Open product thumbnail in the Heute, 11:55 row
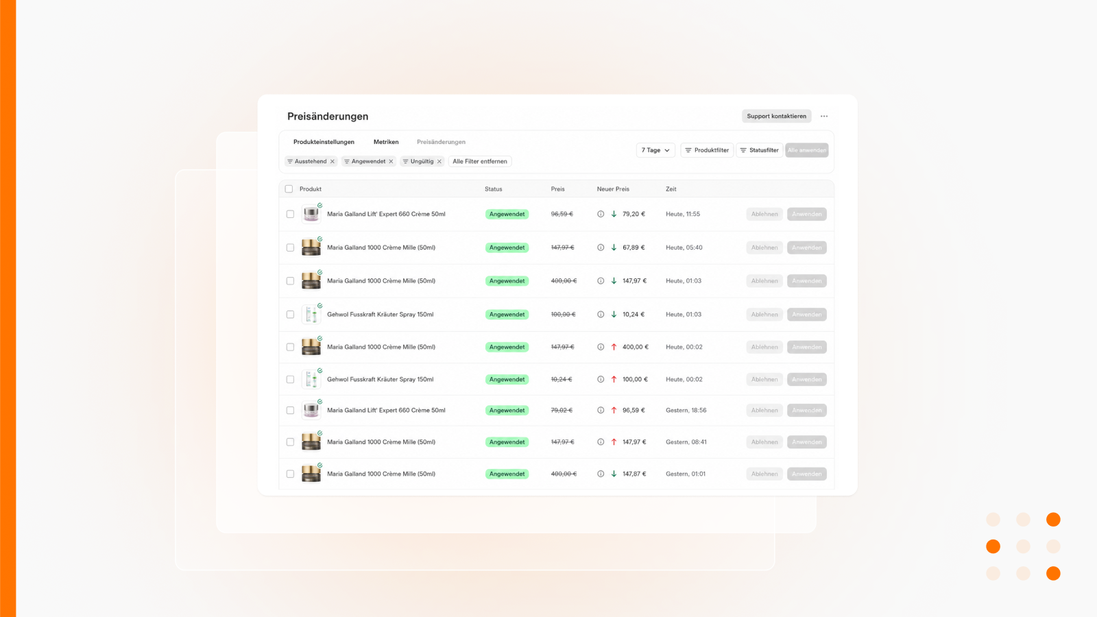 (311, 214)
